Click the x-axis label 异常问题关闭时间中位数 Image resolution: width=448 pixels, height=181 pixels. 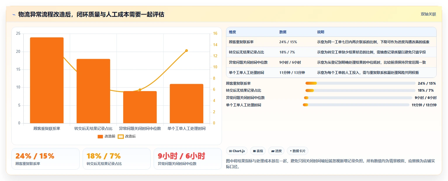(140, 128)
